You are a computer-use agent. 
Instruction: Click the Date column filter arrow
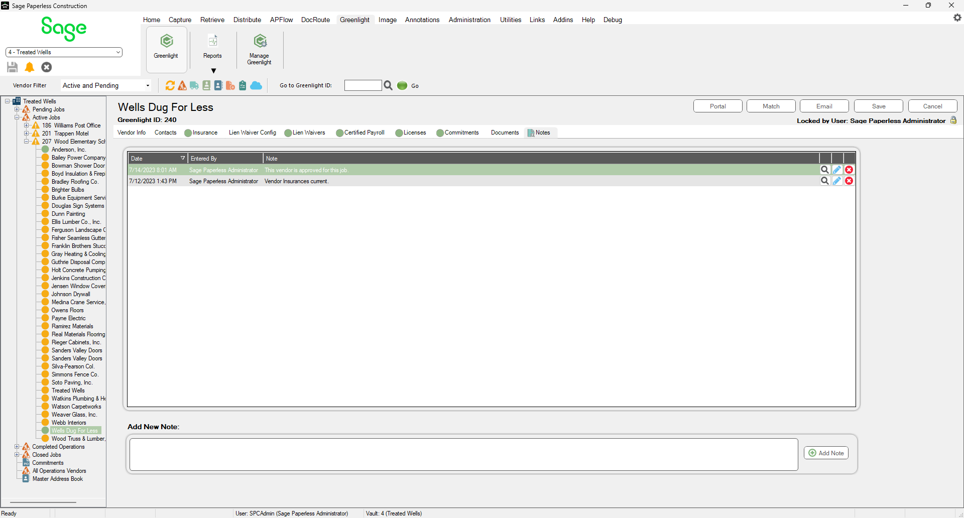click(183, 158)
